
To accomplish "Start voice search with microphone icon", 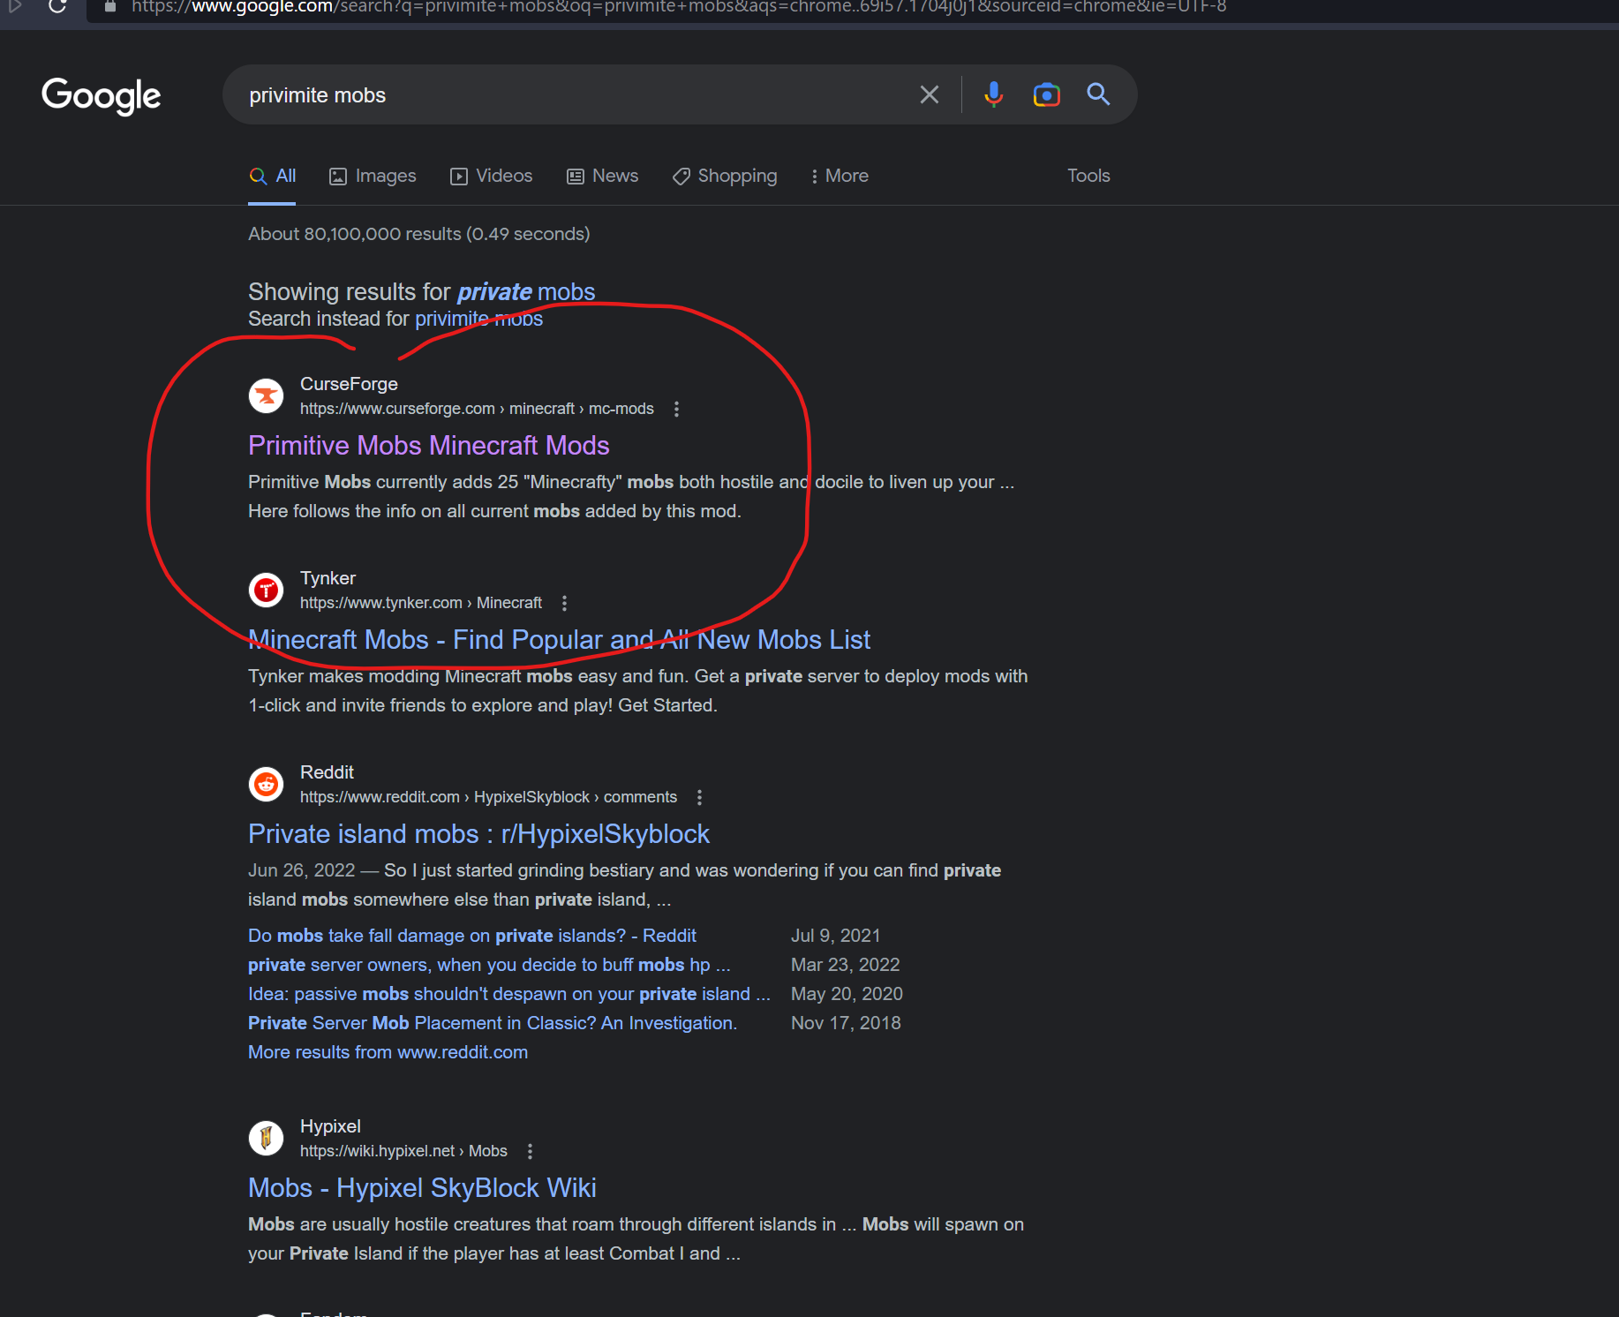I will tap(993, 94).
